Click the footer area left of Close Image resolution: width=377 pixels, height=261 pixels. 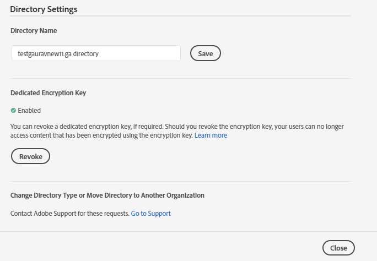[x=165, y=248]
